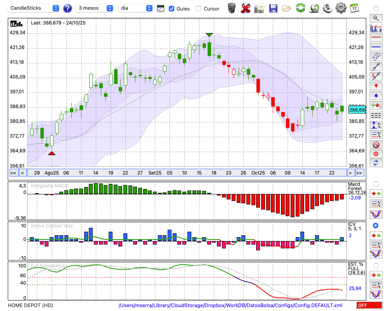The image size is (388, 311).
Task: Expand the dia interval dropdown
Action: coord(135,8)
